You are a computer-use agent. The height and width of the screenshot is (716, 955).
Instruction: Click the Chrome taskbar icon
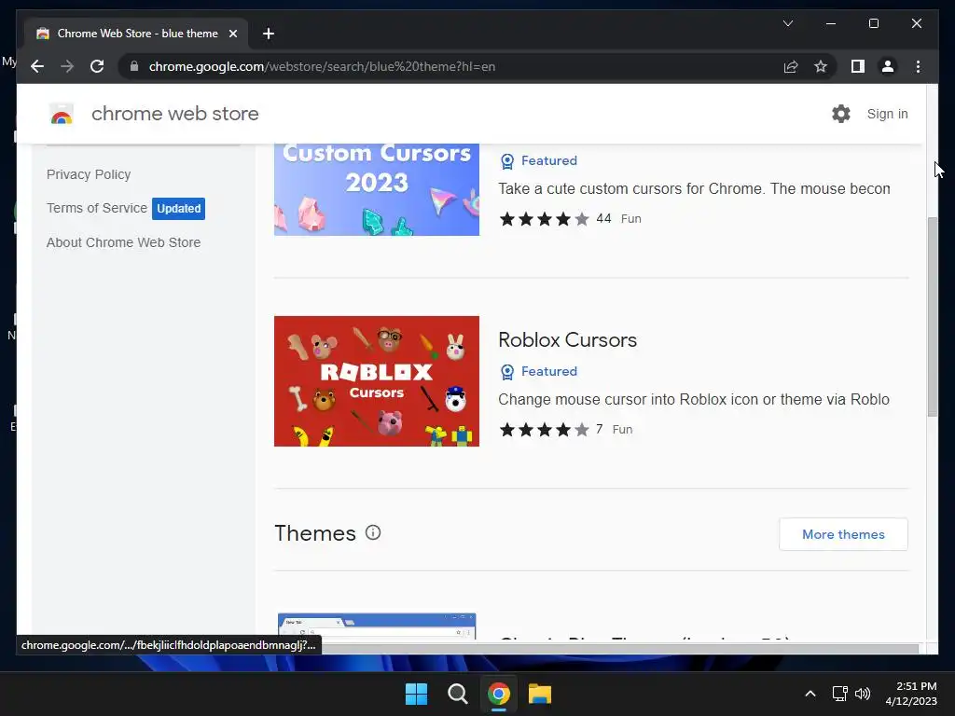(498, 694)
